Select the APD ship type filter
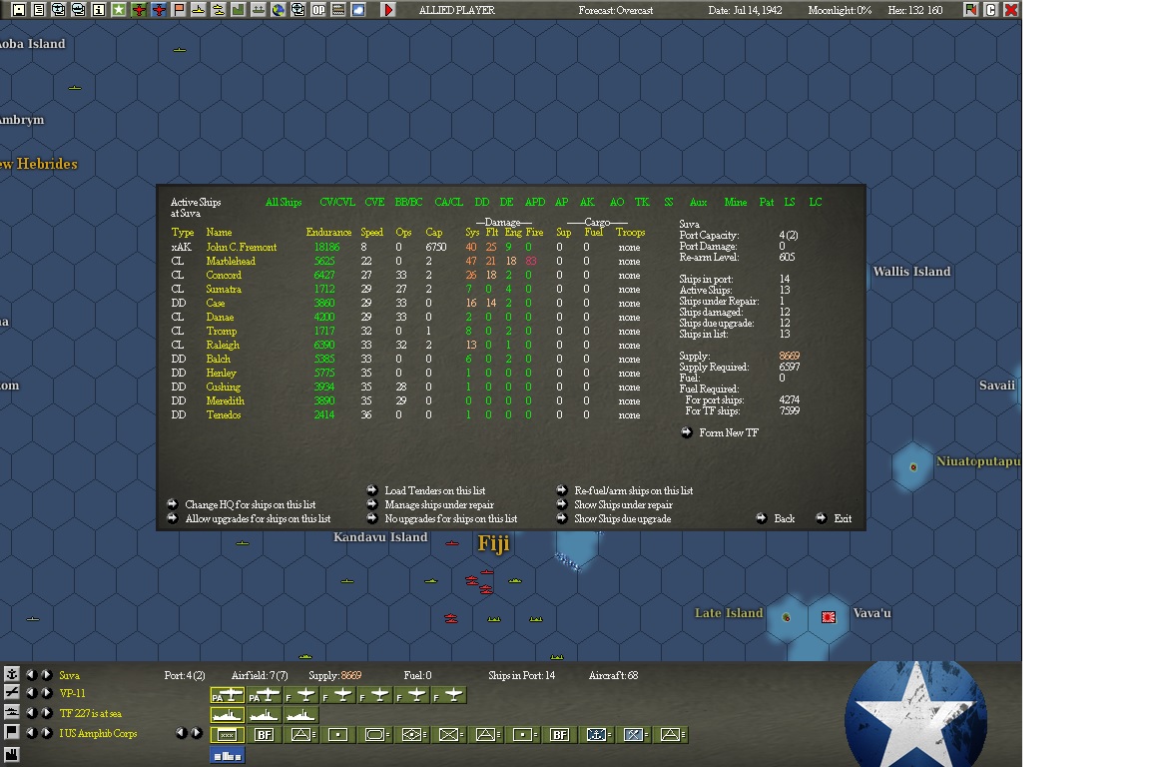This screenshot has width=1150, height=767. click(535, 202)
